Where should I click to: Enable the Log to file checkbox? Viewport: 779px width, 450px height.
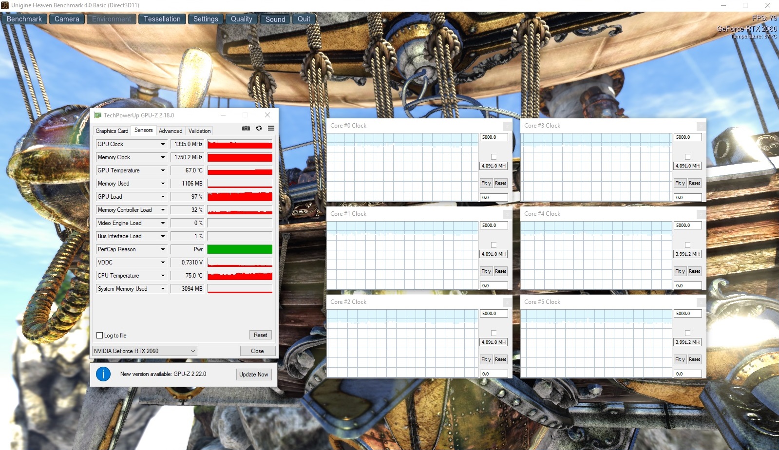(100, 336)
